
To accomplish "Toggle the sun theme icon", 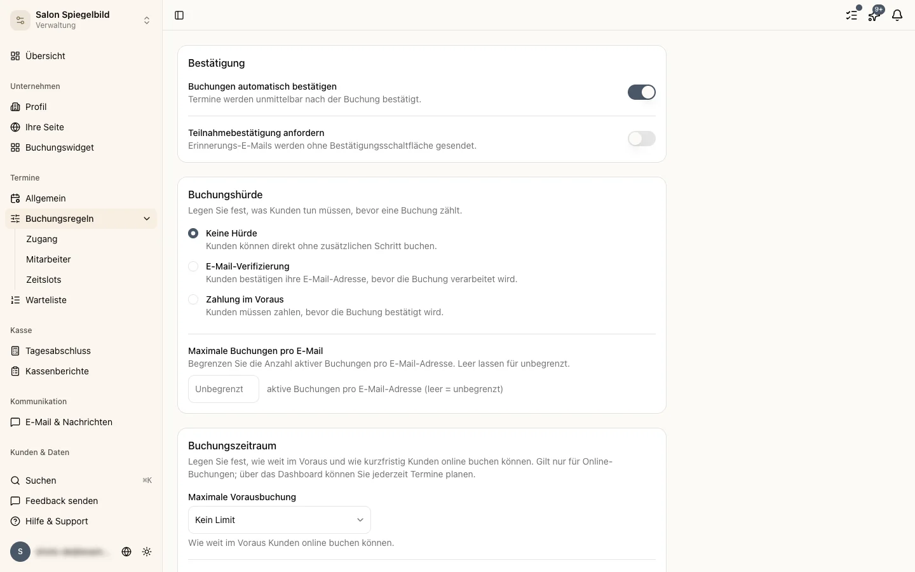I will 147,552.
